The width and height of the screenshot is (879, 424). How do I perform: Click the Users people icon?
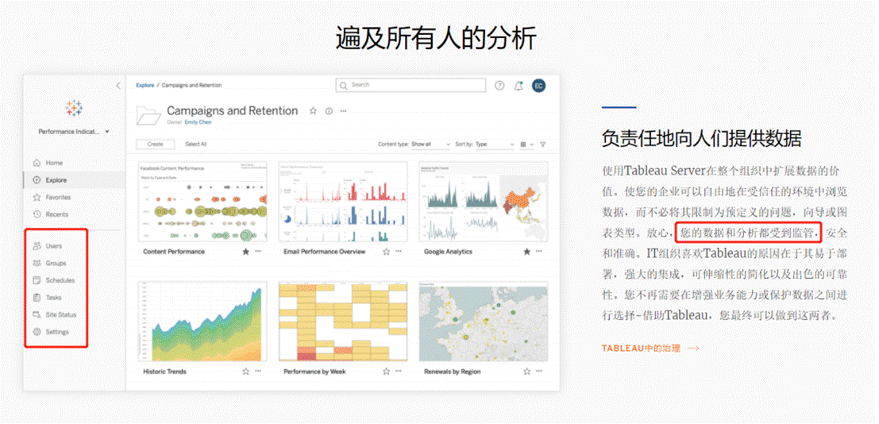(x=37, y=245)
